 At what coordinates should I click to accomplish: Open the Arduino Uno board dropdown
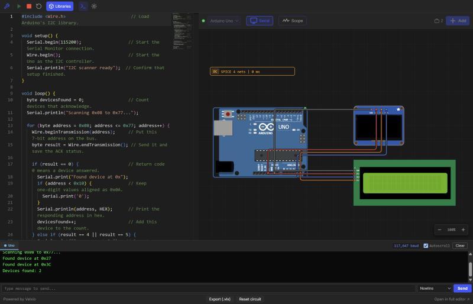coord(224,21)
